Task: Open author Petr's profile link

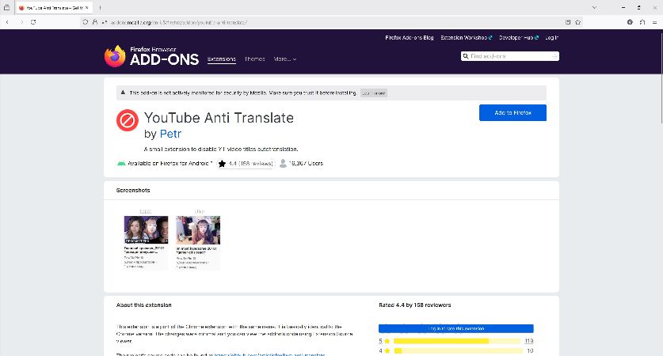Action: coord(170,134)
